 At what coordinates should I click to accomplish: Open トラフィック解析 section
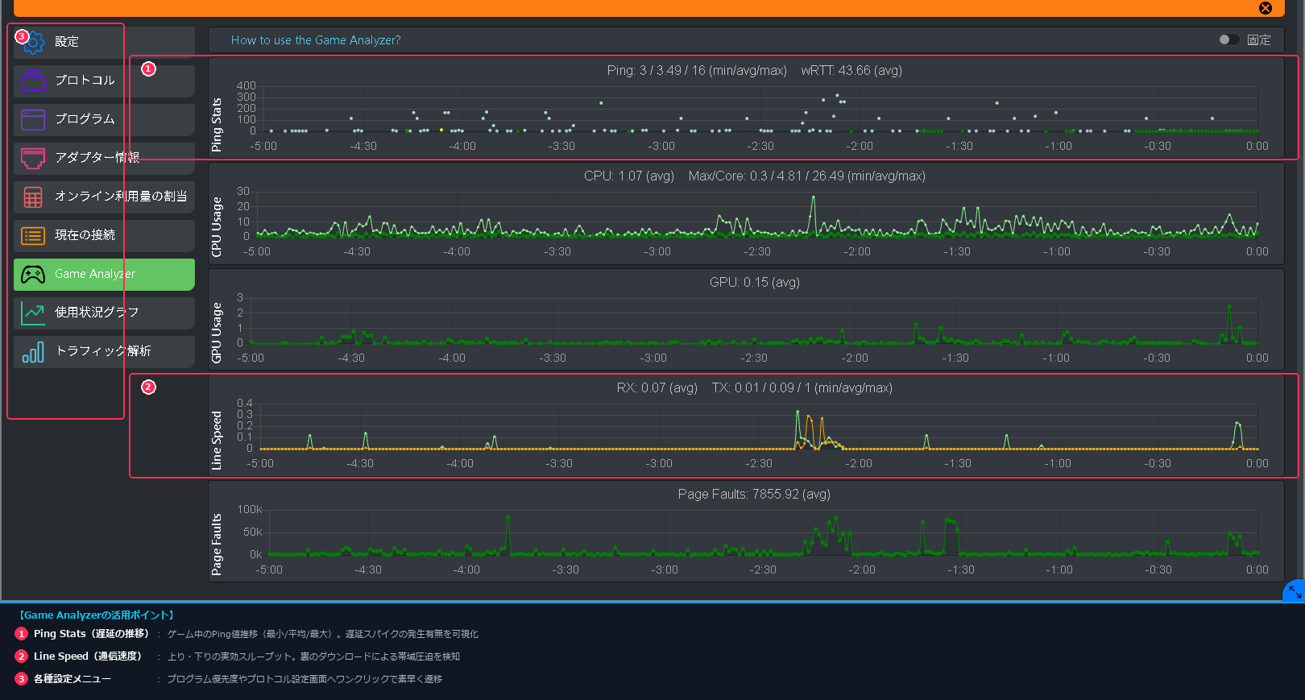coord(104,351)
